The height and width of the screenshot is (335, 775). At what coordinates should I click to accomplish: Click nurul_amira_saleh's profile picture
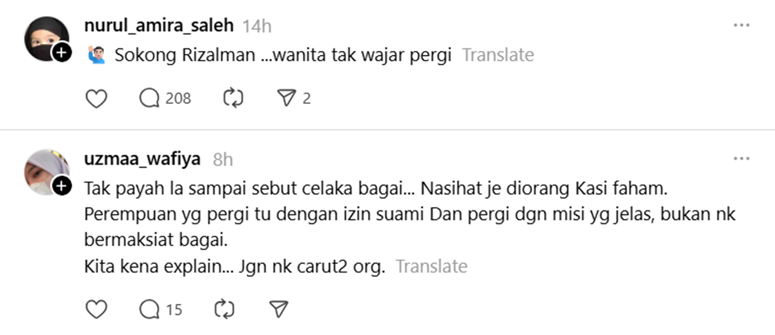pos(45,37)
